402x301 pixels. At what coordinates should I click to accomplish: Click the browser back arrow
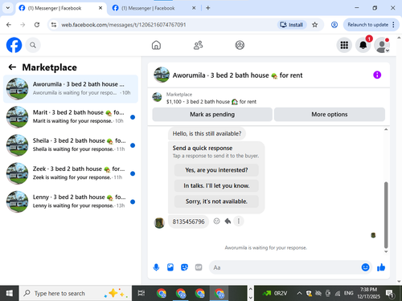(9, 25)
